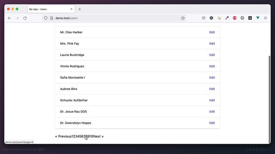Screen dimensions: 275x154
Task: Click the dark clock extension icon
Action: coord(211,18)
